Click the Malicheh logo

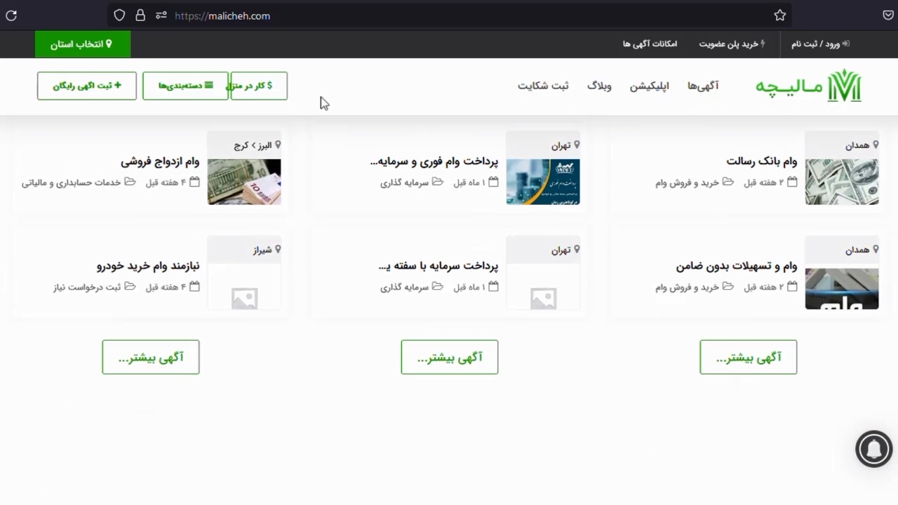(x=808, y=86)
